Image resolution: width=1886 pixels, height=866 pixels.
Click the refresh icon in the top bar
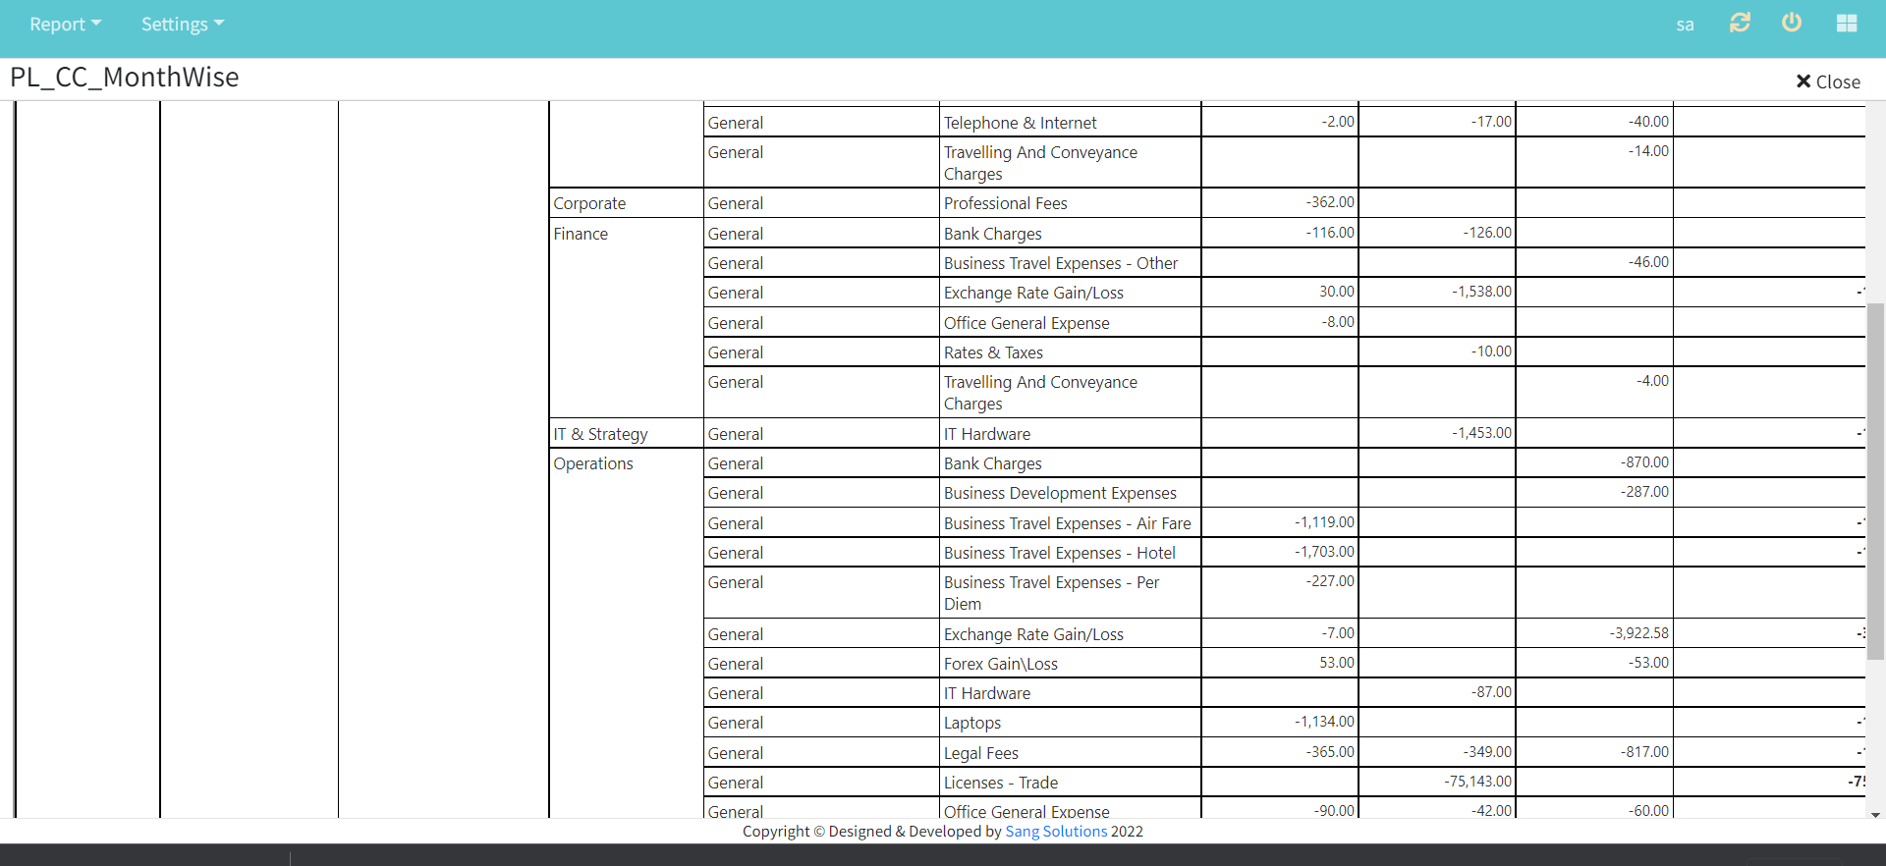1740,23
